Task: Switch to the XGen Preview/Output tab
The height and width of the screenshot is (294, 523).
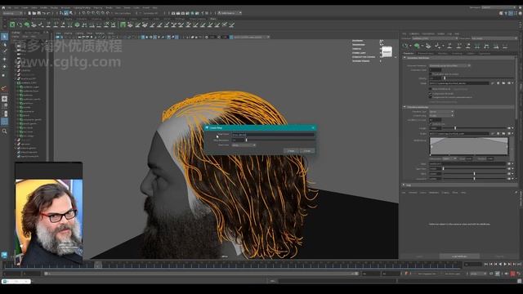Action: [x=426, y=53]
